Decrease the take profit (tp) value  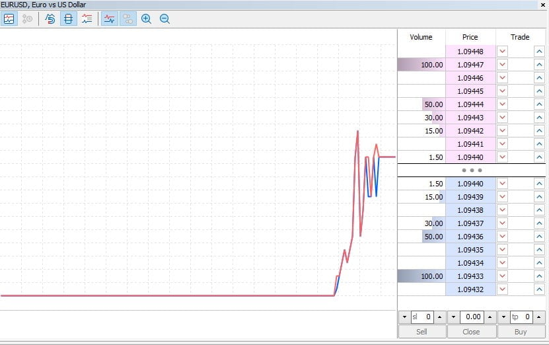click(x=503, y=317)
